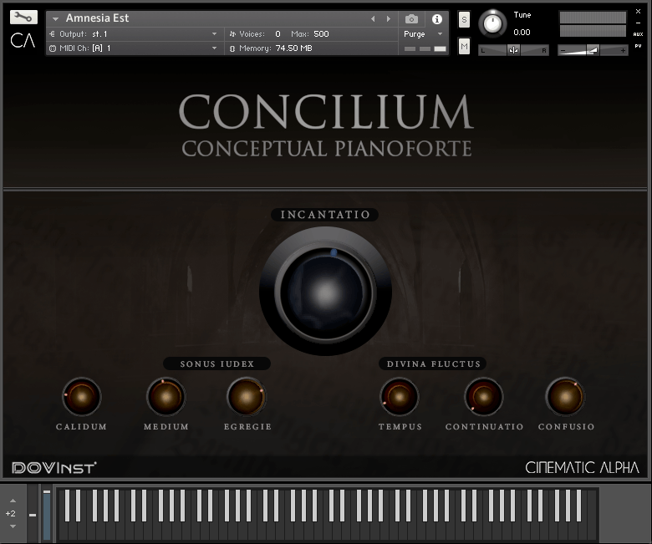Click the Continuatio knob
This screenshot has height=544, width=652.
pos(484,396)
